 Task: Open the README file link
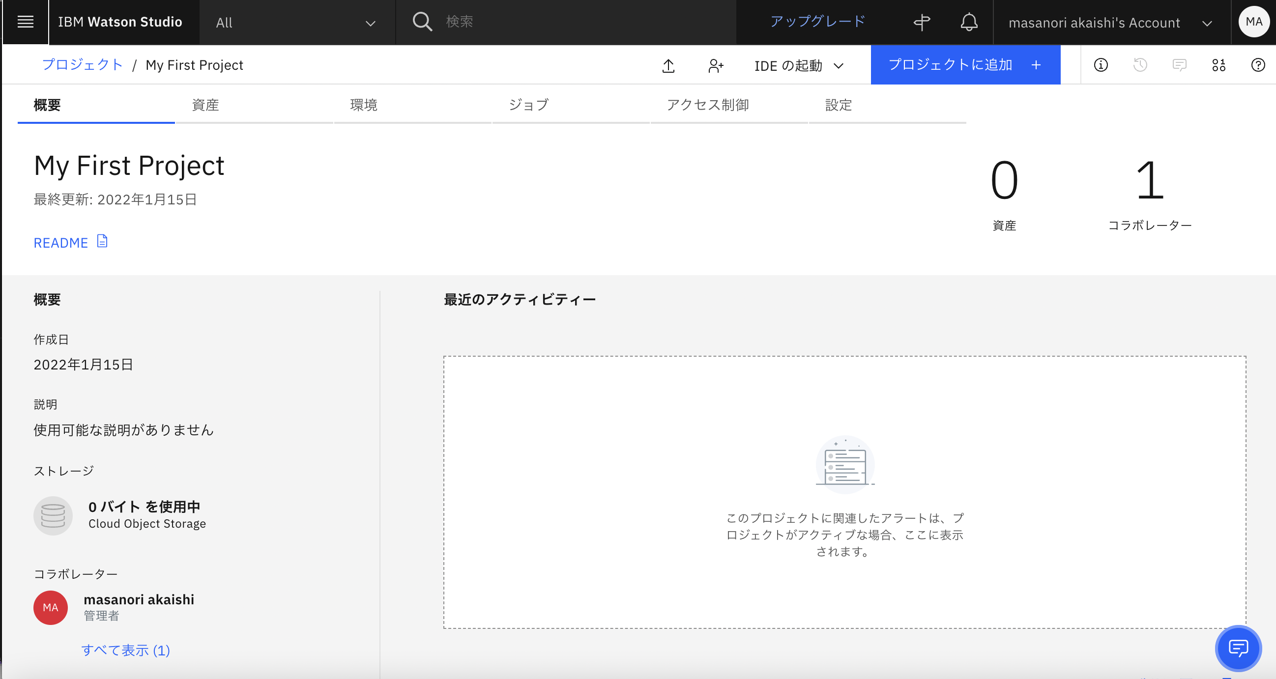click(x=61, y=242)
